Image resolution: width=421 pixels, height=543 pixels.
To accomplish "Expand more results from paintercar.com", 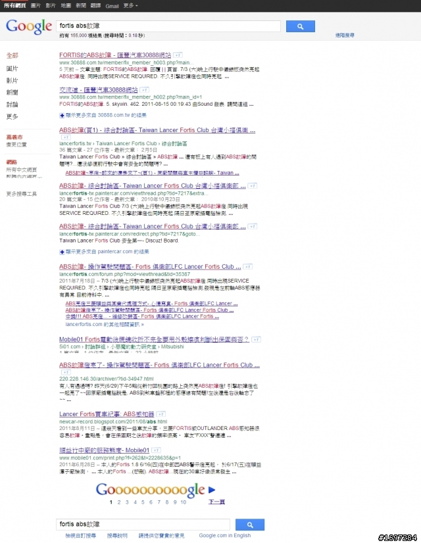I will pyautogui.click(x=105, y=252).
